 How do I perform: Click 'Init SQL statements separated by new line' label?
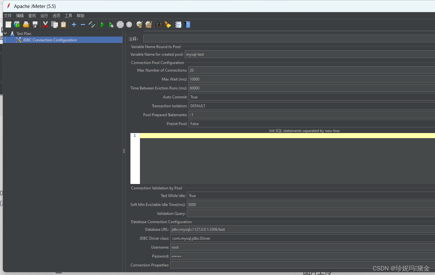tap(305, 131)
